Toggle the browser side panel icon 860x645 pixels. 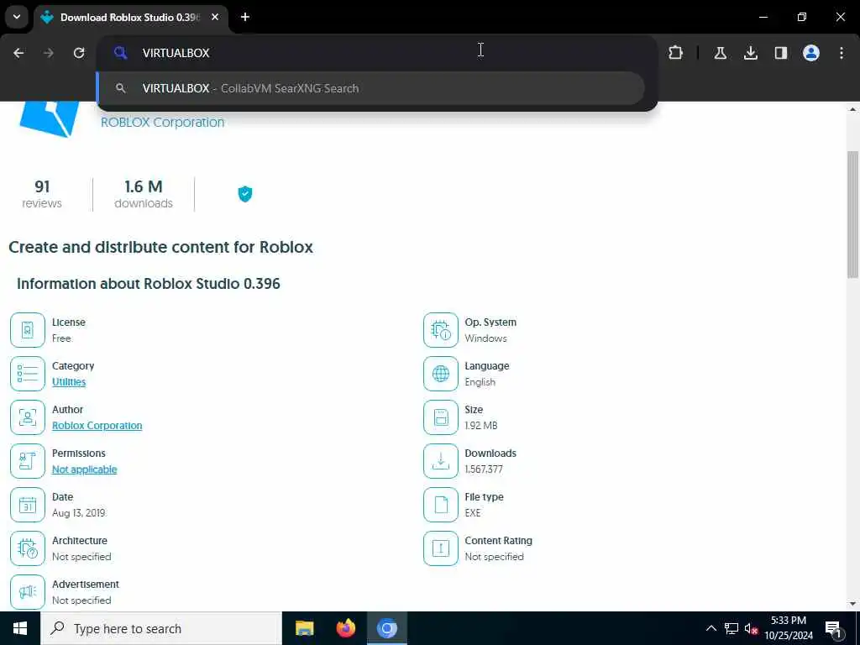780,53
